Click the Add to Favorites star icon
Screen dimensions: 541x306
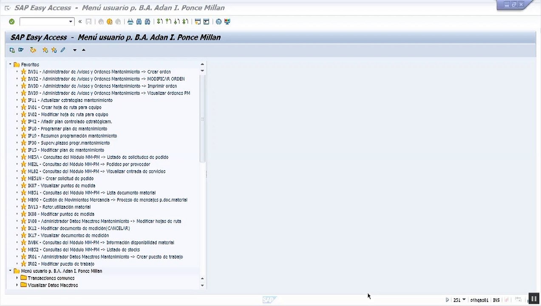pos(45,50)
